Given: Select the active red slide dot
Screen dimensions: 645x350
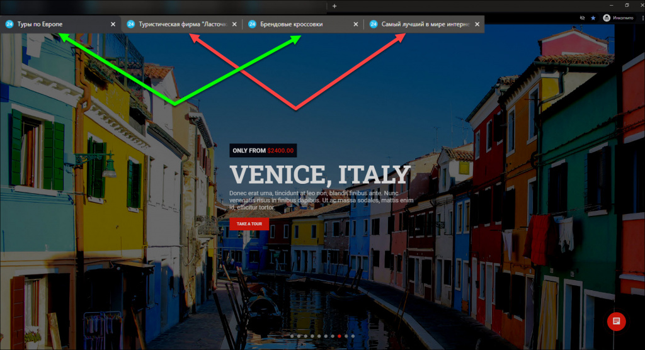Looking at the screenshot, I should [x=340, y=336].
